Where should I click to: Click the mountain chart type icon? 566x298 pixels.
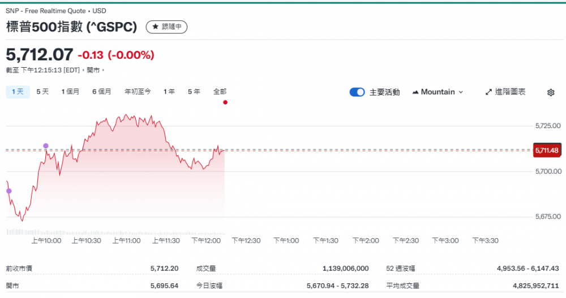(x=415, y=92)
